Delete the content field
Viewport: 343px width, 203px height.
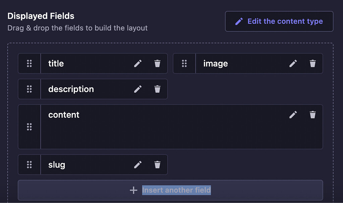coord(312,115)
